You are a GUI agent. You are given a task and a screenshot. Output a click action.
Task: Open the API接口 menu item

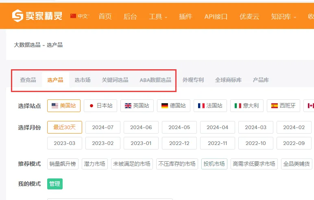pyautogui.click(x=216, y=17)
